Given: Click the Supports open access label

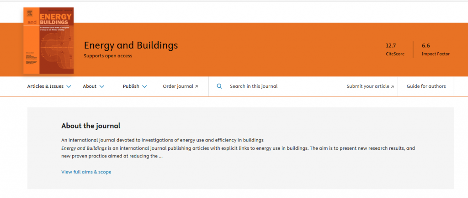Looking at the screenshot, I should [x=108, y=56].
